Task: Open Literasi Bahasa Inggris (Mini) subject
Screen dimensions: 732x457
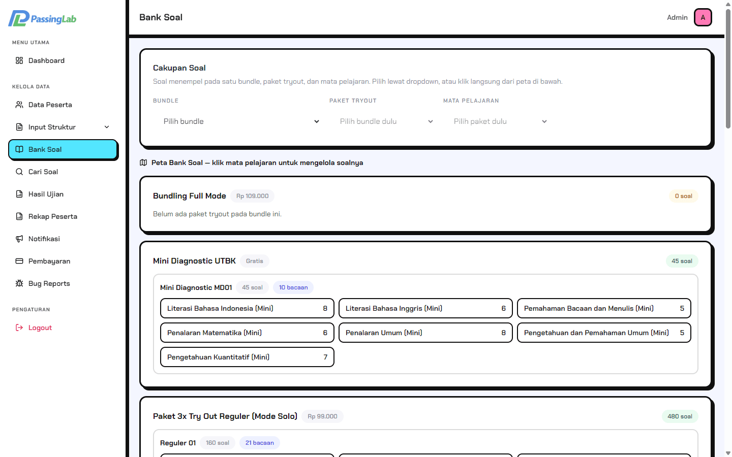Action: click(x=425, y=308)
